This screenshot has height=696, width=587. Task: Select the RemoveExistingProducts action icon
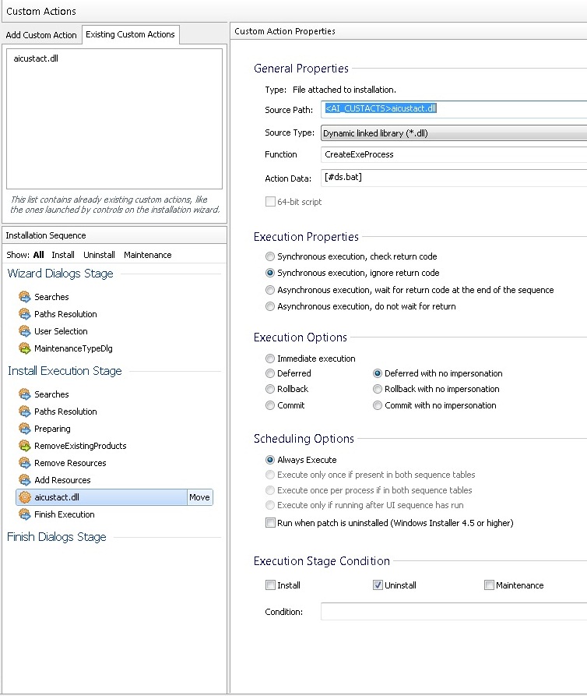24,446
